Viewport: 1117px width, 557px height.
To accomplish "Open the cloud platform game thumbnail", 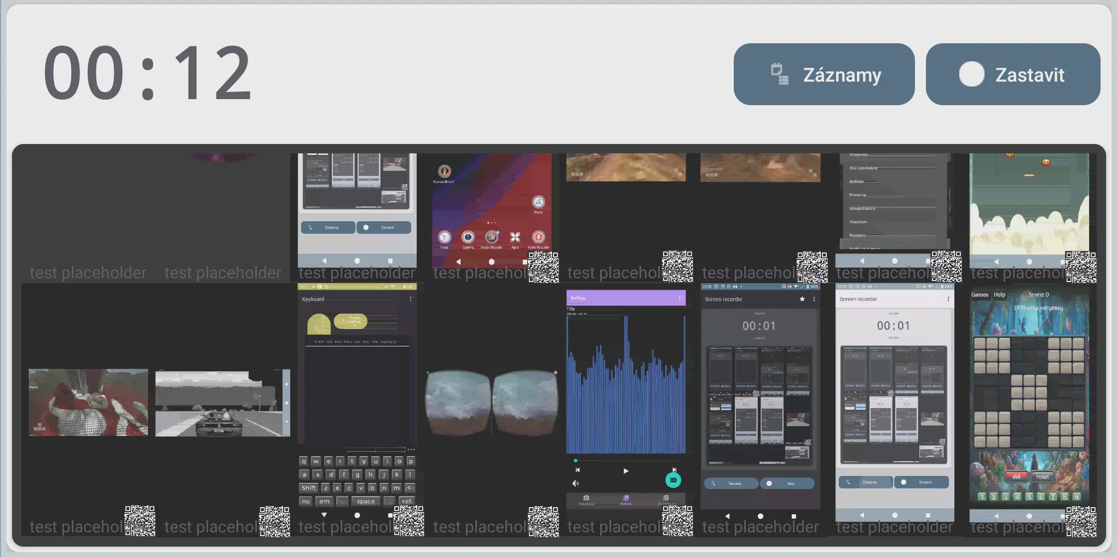I will 1029,210.
